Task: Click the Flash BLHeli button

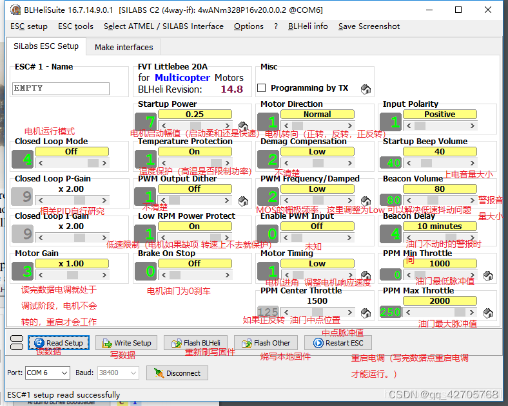Action: [195, 343]
